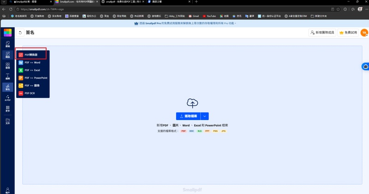369x194 pixels.
Task: Open the Abby_工作网站 bookmark folder
Action: [x=175, y=16]
